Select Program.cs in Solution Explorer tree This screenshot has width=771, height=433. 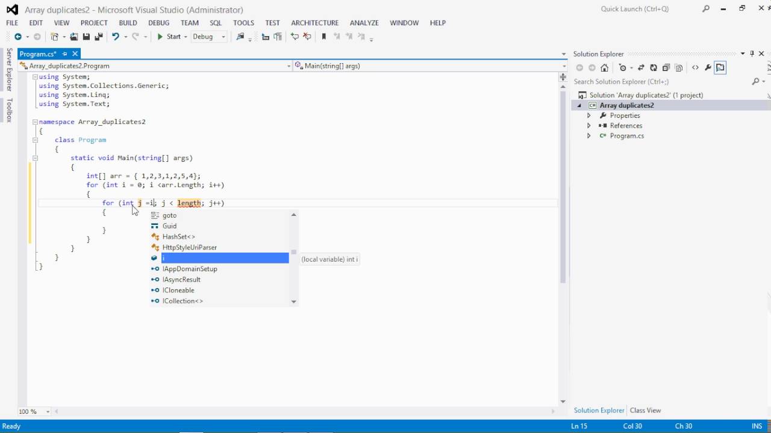coord(626,136)
